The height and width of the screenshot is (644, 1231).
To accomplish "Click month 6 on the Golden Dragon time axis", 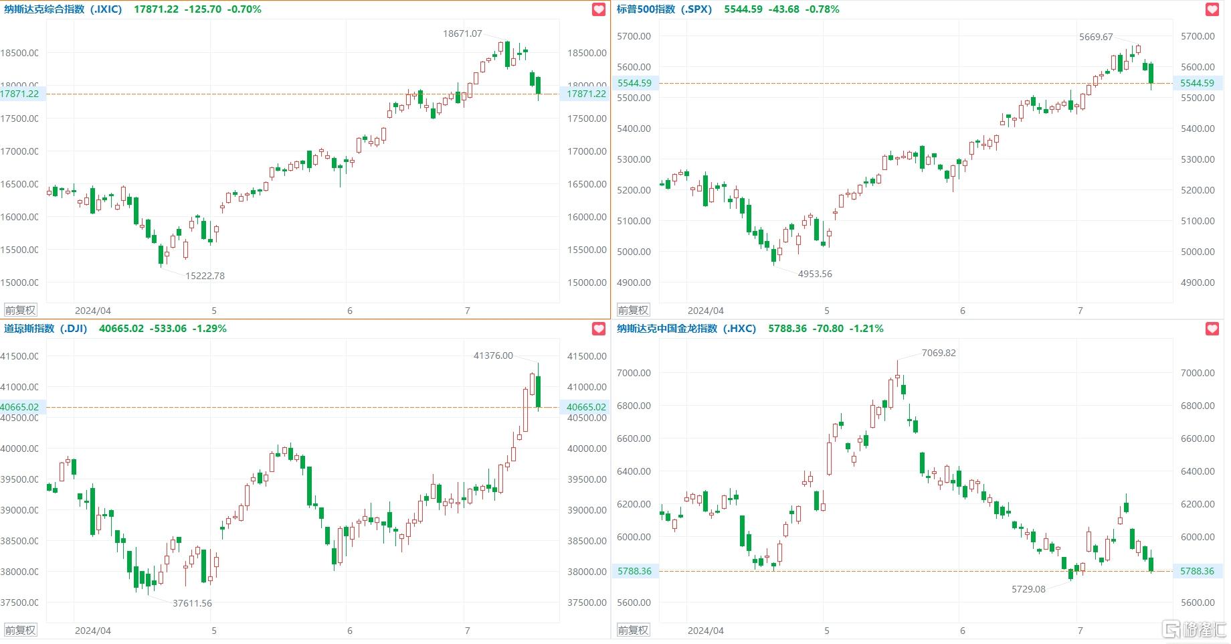I will (x=963, y=631).
